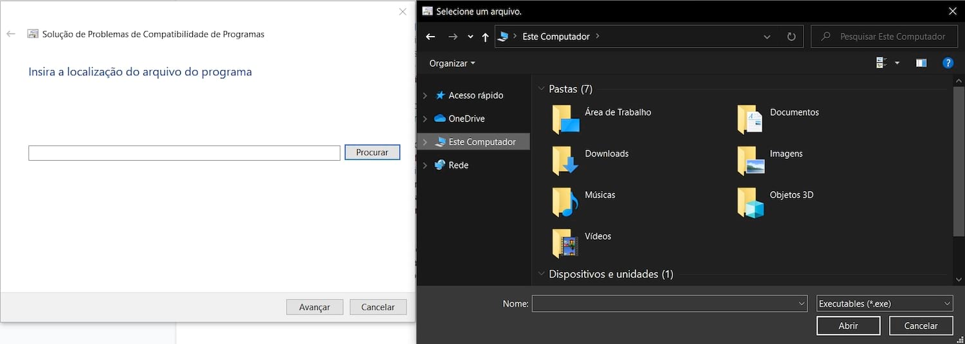Collapse the Pastas (7) section
The height and width of the screenshot is (344, 965).
541,89
